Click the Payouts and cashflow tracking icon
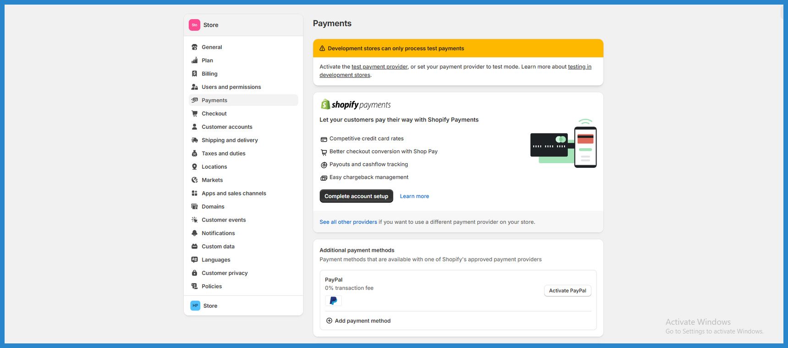This screenshot has height=348, width=788. pyautogui.click(x=324, y=165)
